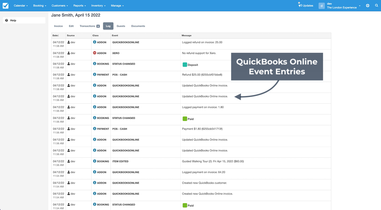Switch to the Edit tab
The width and height of the screenshot is (381, 210).
pos(71,26)
